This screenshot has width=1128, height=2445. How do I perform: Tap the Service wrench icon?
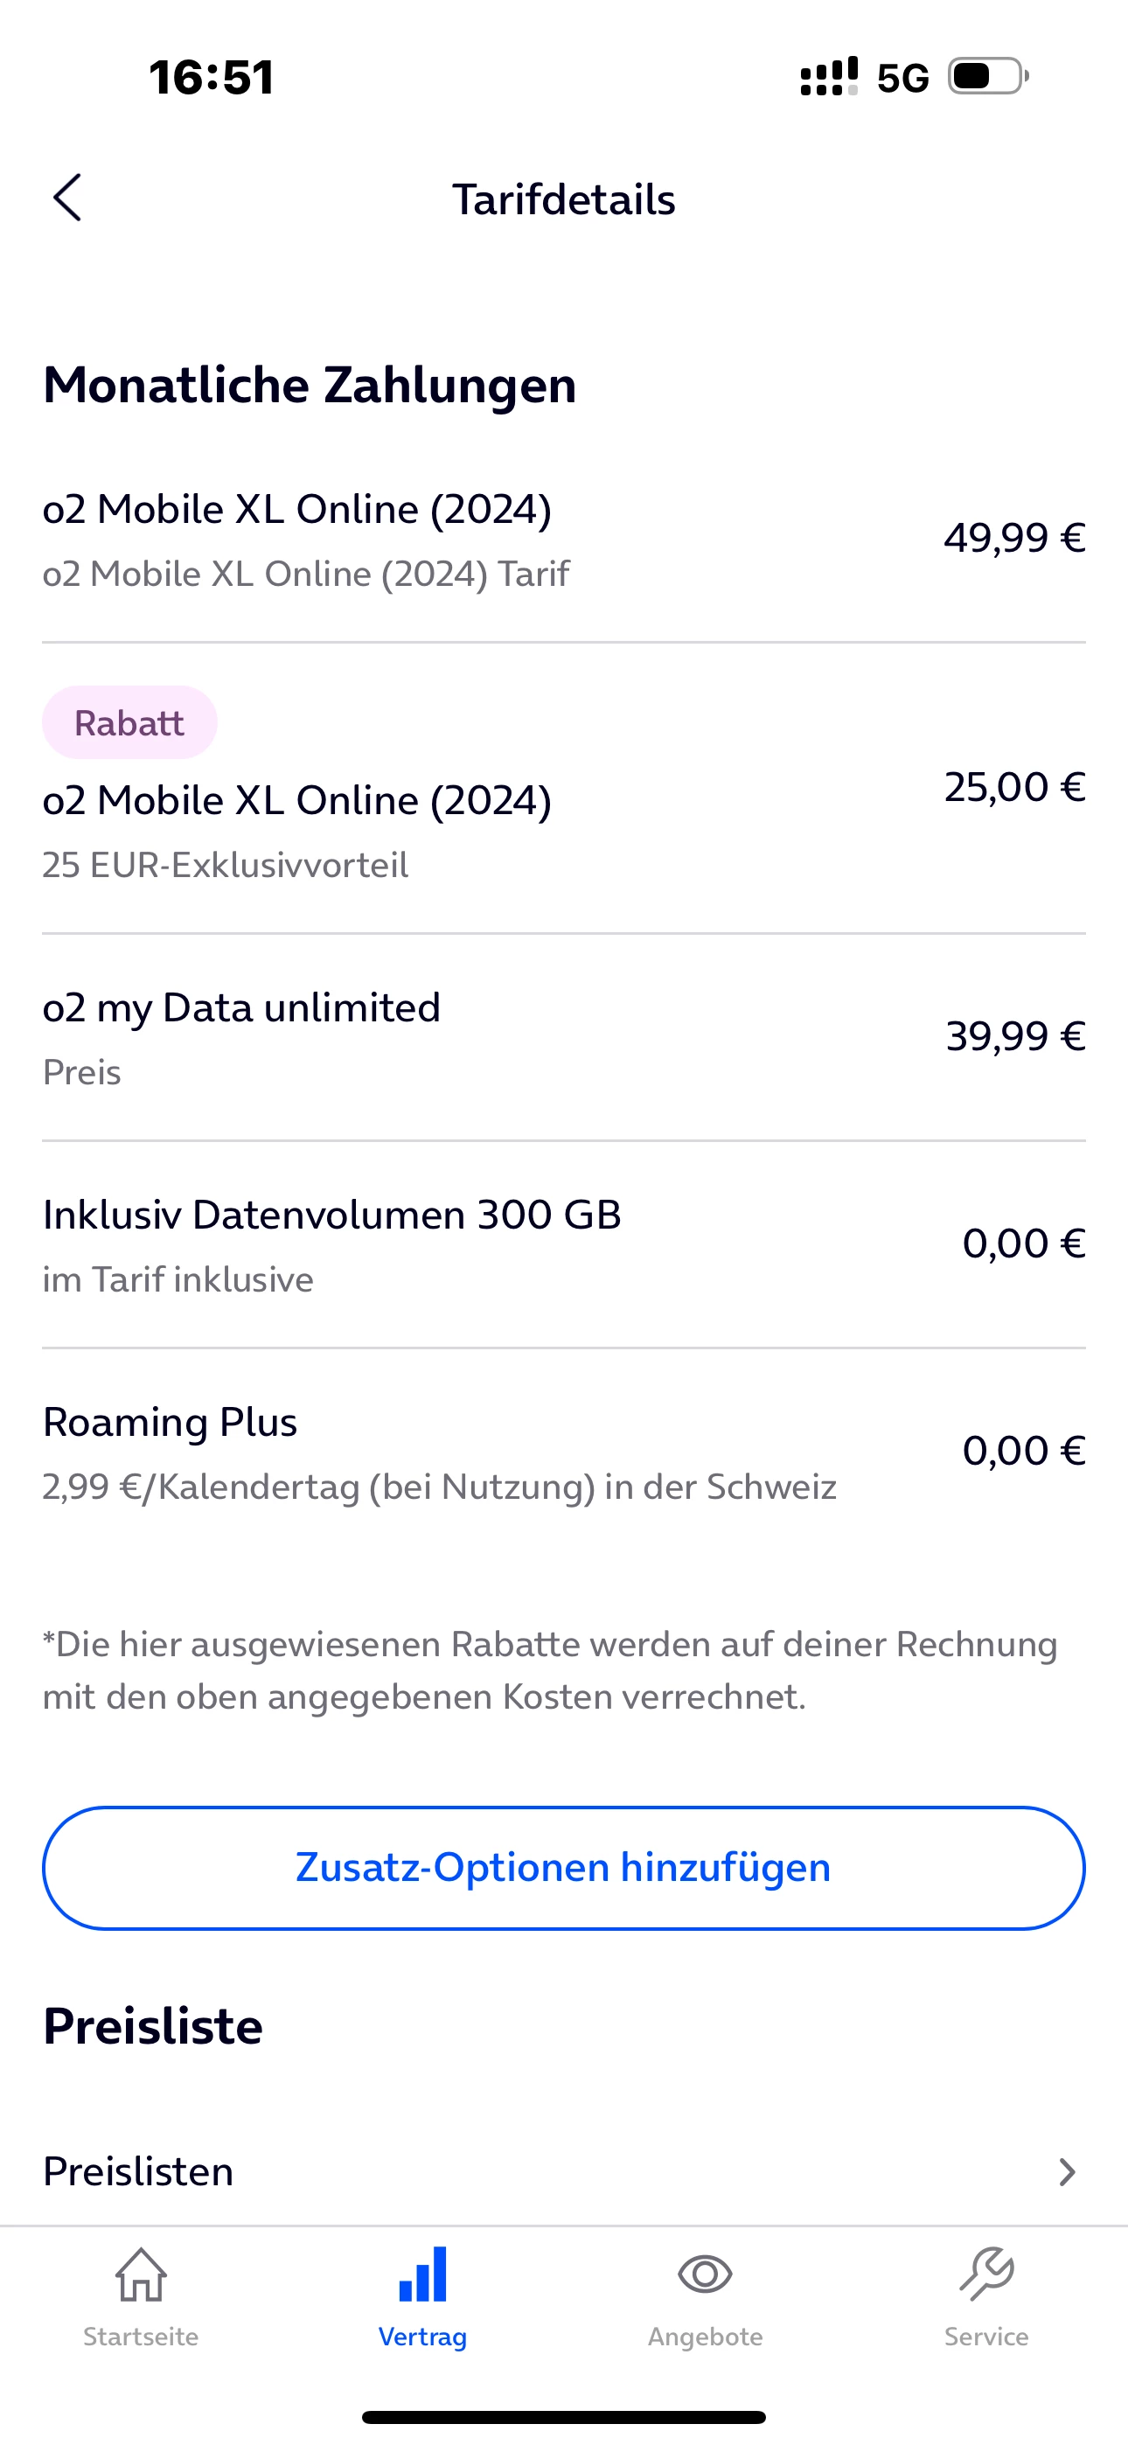pos(985,2274)
